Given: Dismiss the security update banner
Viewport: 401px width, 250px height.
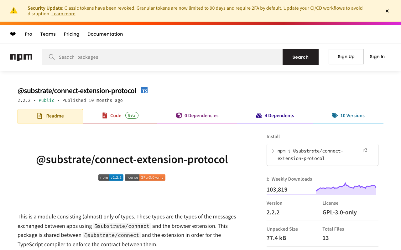Looking at the screenshot, I should (387, 11).
